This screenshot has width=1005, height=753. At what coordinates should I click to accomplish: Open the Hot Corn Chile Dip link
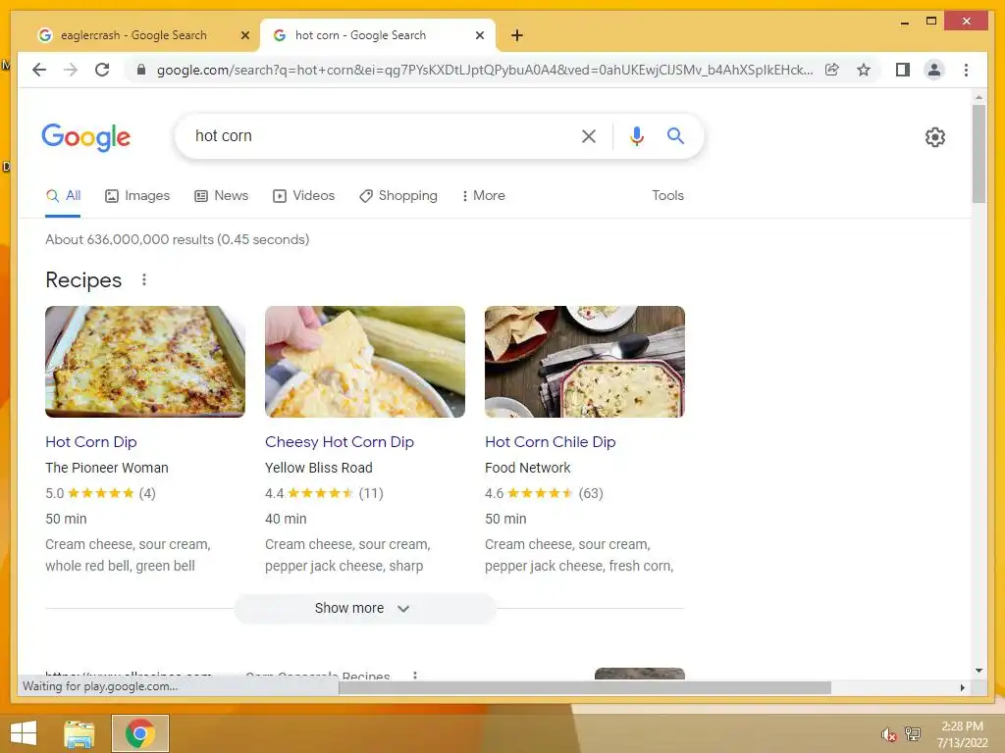pyautogui.click(x=551, y=442)
